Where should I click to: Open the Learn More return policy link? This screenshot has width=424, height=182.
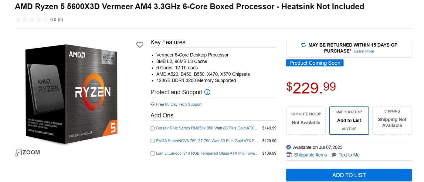[364, 51]
